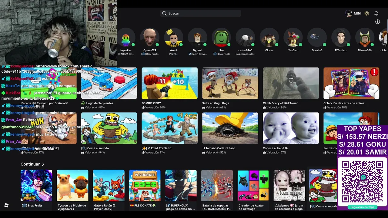388x218 pixels.
Task: Open the MINI username link
Action: tap(357, 13)
